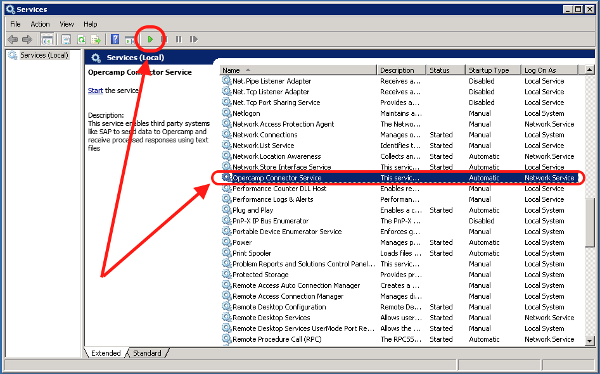Click the Pause Service toolbar icon
Viewport: 600px width, 374px height.
pyautogui.click(x=179, y=39)
